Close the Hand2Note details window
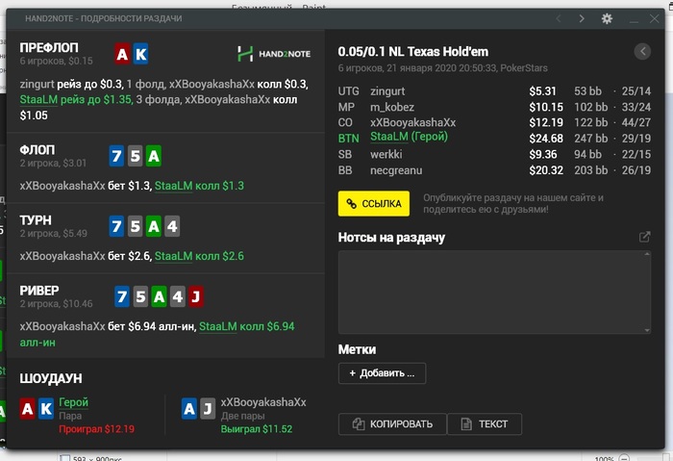The image size is (673, 461). point(654,18)
